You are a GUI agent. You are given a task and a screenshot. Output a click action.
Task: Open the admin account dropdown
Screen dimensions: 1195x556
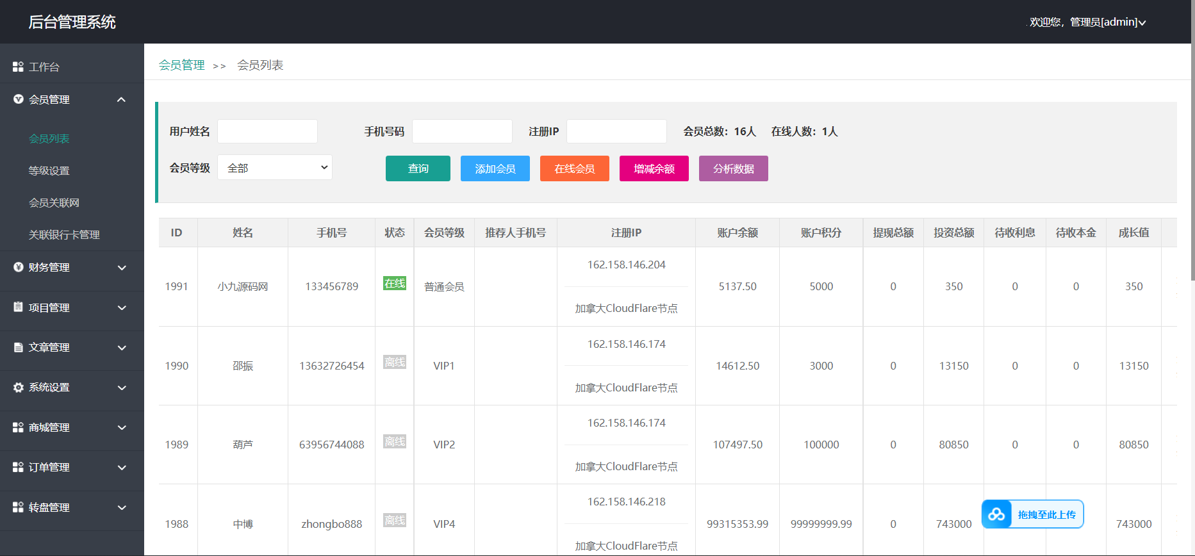tap(1087, 22)
